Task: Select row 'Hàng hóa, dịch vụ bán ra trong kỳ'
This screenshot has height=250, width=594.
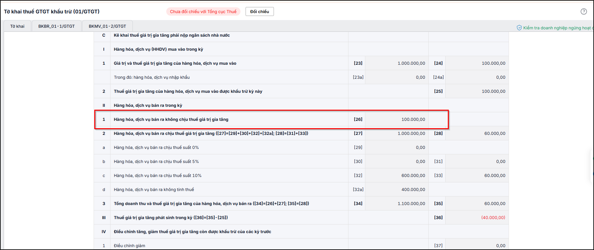Action: [301, 105]
